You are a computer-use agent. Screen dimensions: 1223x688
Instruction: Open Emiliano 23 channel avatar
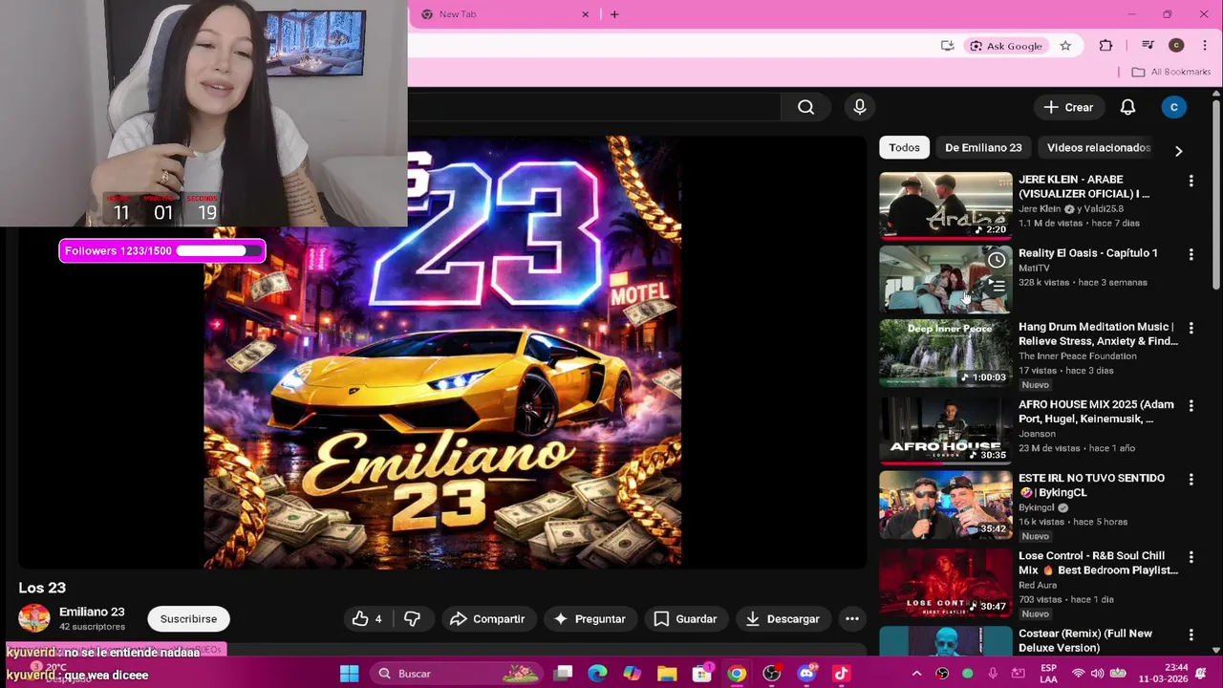(34, 618)
